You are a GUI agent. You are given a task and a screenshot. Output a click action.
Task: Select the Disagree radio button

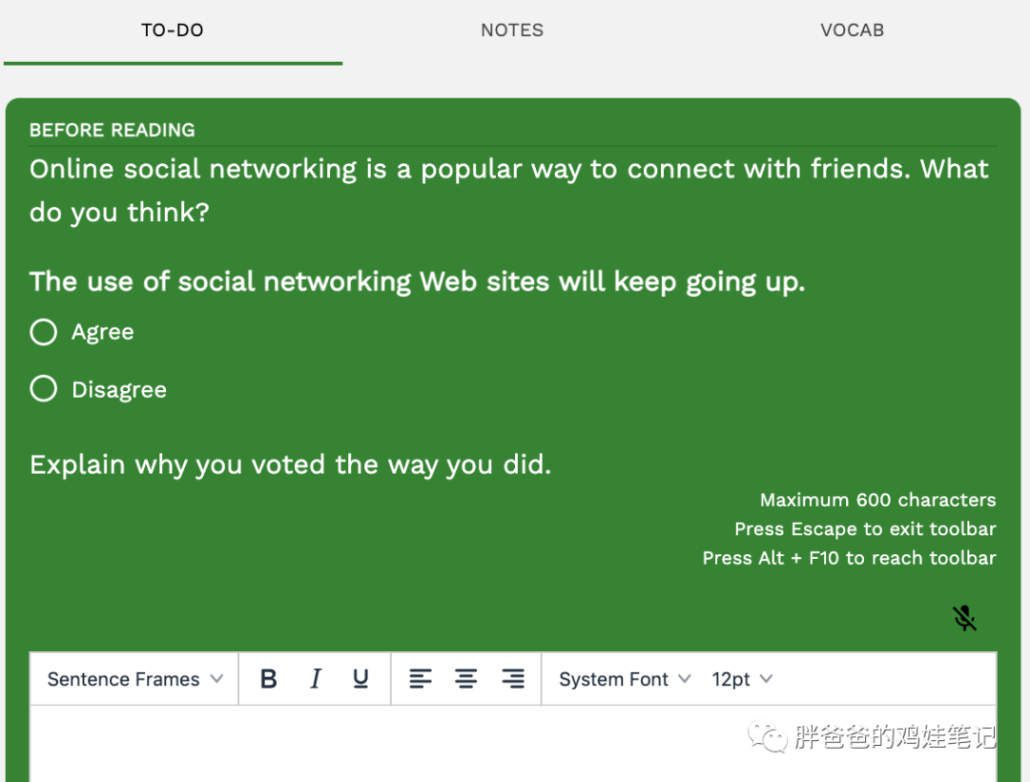pyautogui.click(x=44, y=389)
